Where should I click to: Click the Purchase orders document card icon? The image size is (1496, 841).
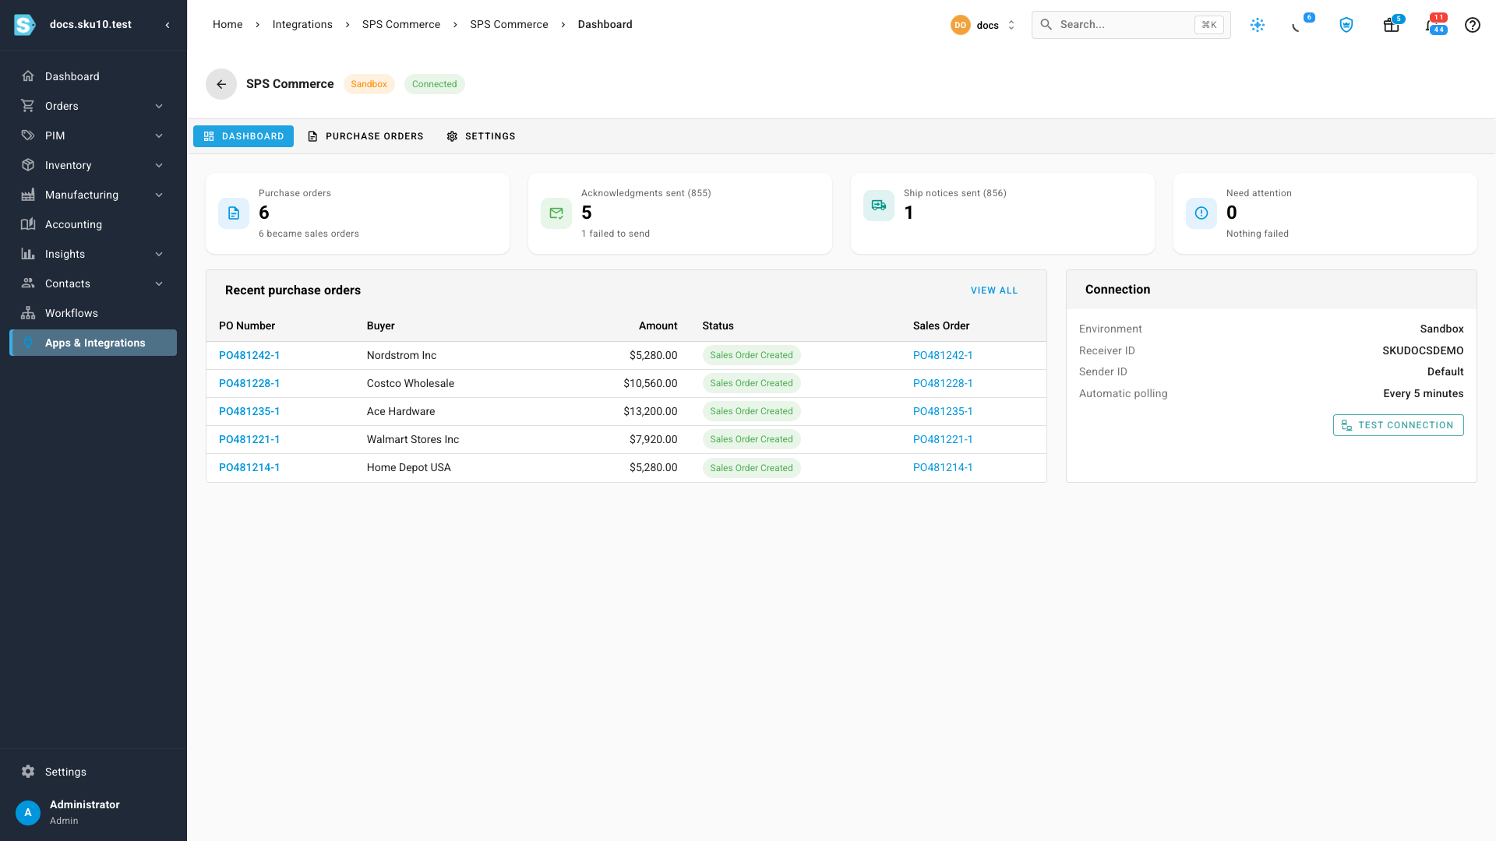tap(234, 213)
